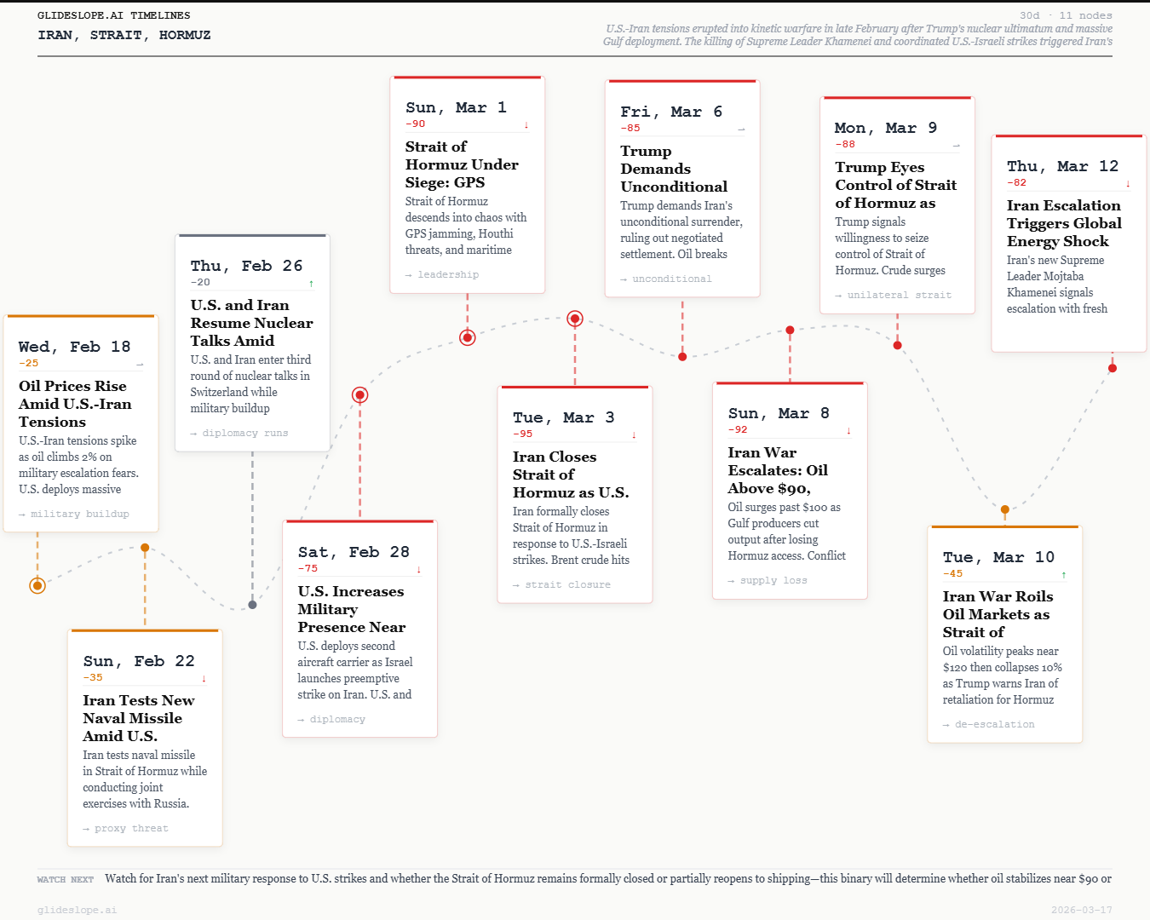The image size is (1150, 920).
Task: Open the leadership tag link
Action: pyautogui.click(x=442, y=274)
